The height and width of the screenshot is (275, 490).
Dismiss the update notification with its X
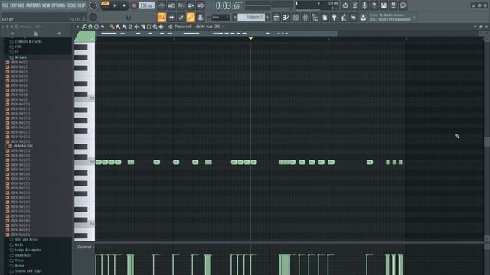click(414, 17)
